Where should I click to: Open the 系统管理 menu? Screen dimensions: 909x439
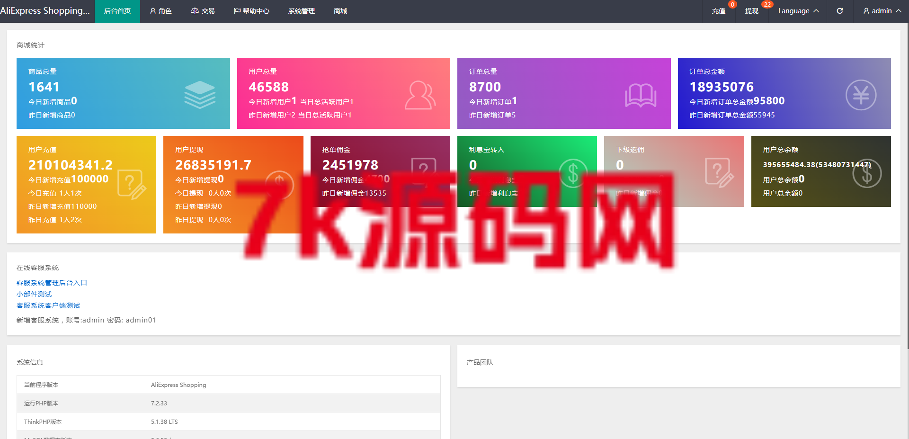[302, 11]
